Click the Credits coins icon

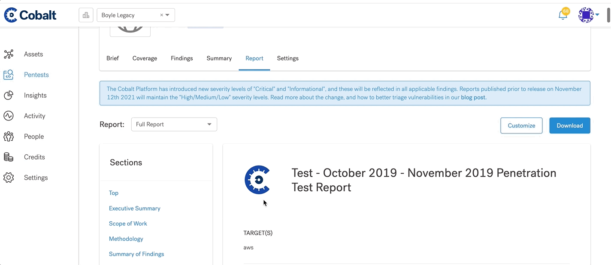pyautogui.click(x=9, y=157)
